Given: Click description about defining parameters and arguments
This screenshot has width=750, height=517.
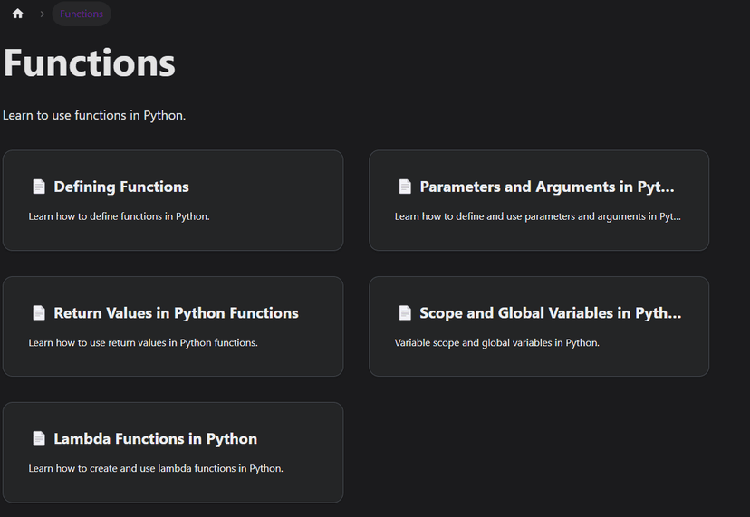Looking at the screenshot, I should tap(537, 216).
